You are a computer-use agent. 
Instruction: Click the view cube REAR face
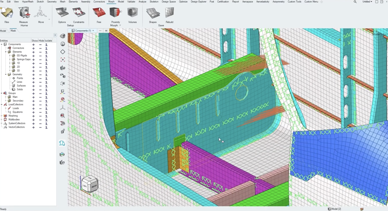point(94,186)
